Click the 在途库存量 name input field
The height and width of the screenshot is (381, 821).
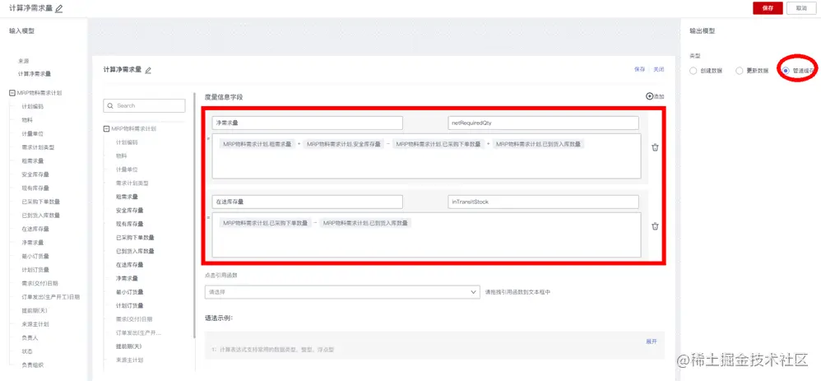point(308,202)
